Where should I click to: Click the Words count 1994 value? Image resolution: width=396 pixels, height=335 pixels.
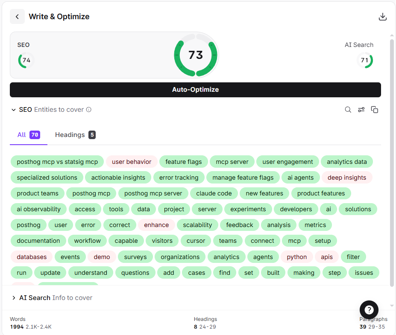pos(17,327)
